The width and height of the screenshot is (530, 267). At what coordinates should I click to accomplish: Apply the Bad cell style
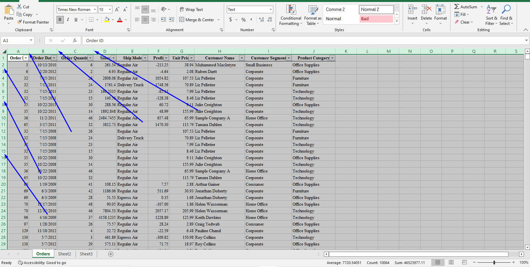tap(376, 19)
